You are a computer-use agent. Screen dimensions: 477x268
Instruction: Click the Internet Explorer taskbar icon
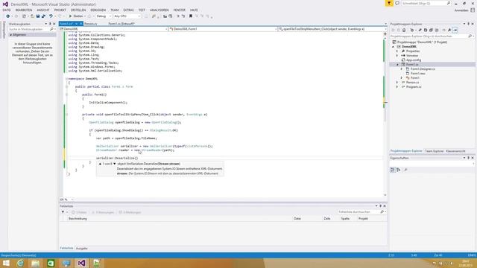pos(20,263)
